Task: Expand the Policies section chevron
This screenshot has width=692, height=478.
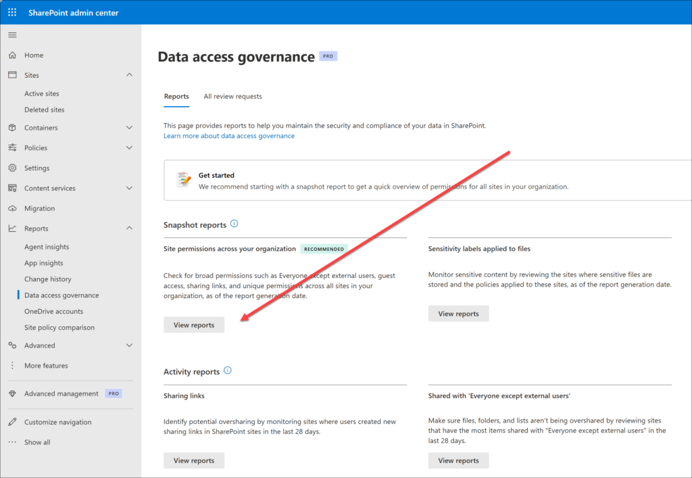Action: click(x=129, y=148)
